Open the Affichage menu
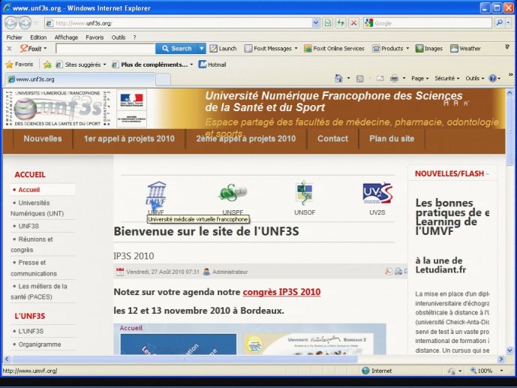The height and width of the screenshot is (388, 517). tap(66, 38)
